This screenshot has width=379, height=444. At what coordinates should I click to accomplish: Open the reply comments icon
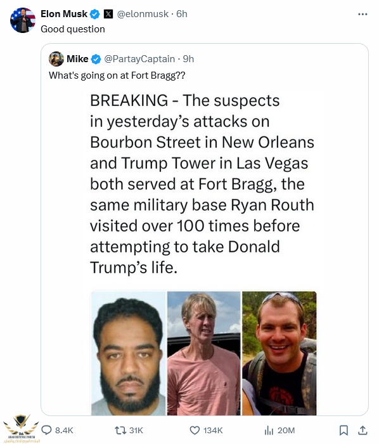(47, 430)
